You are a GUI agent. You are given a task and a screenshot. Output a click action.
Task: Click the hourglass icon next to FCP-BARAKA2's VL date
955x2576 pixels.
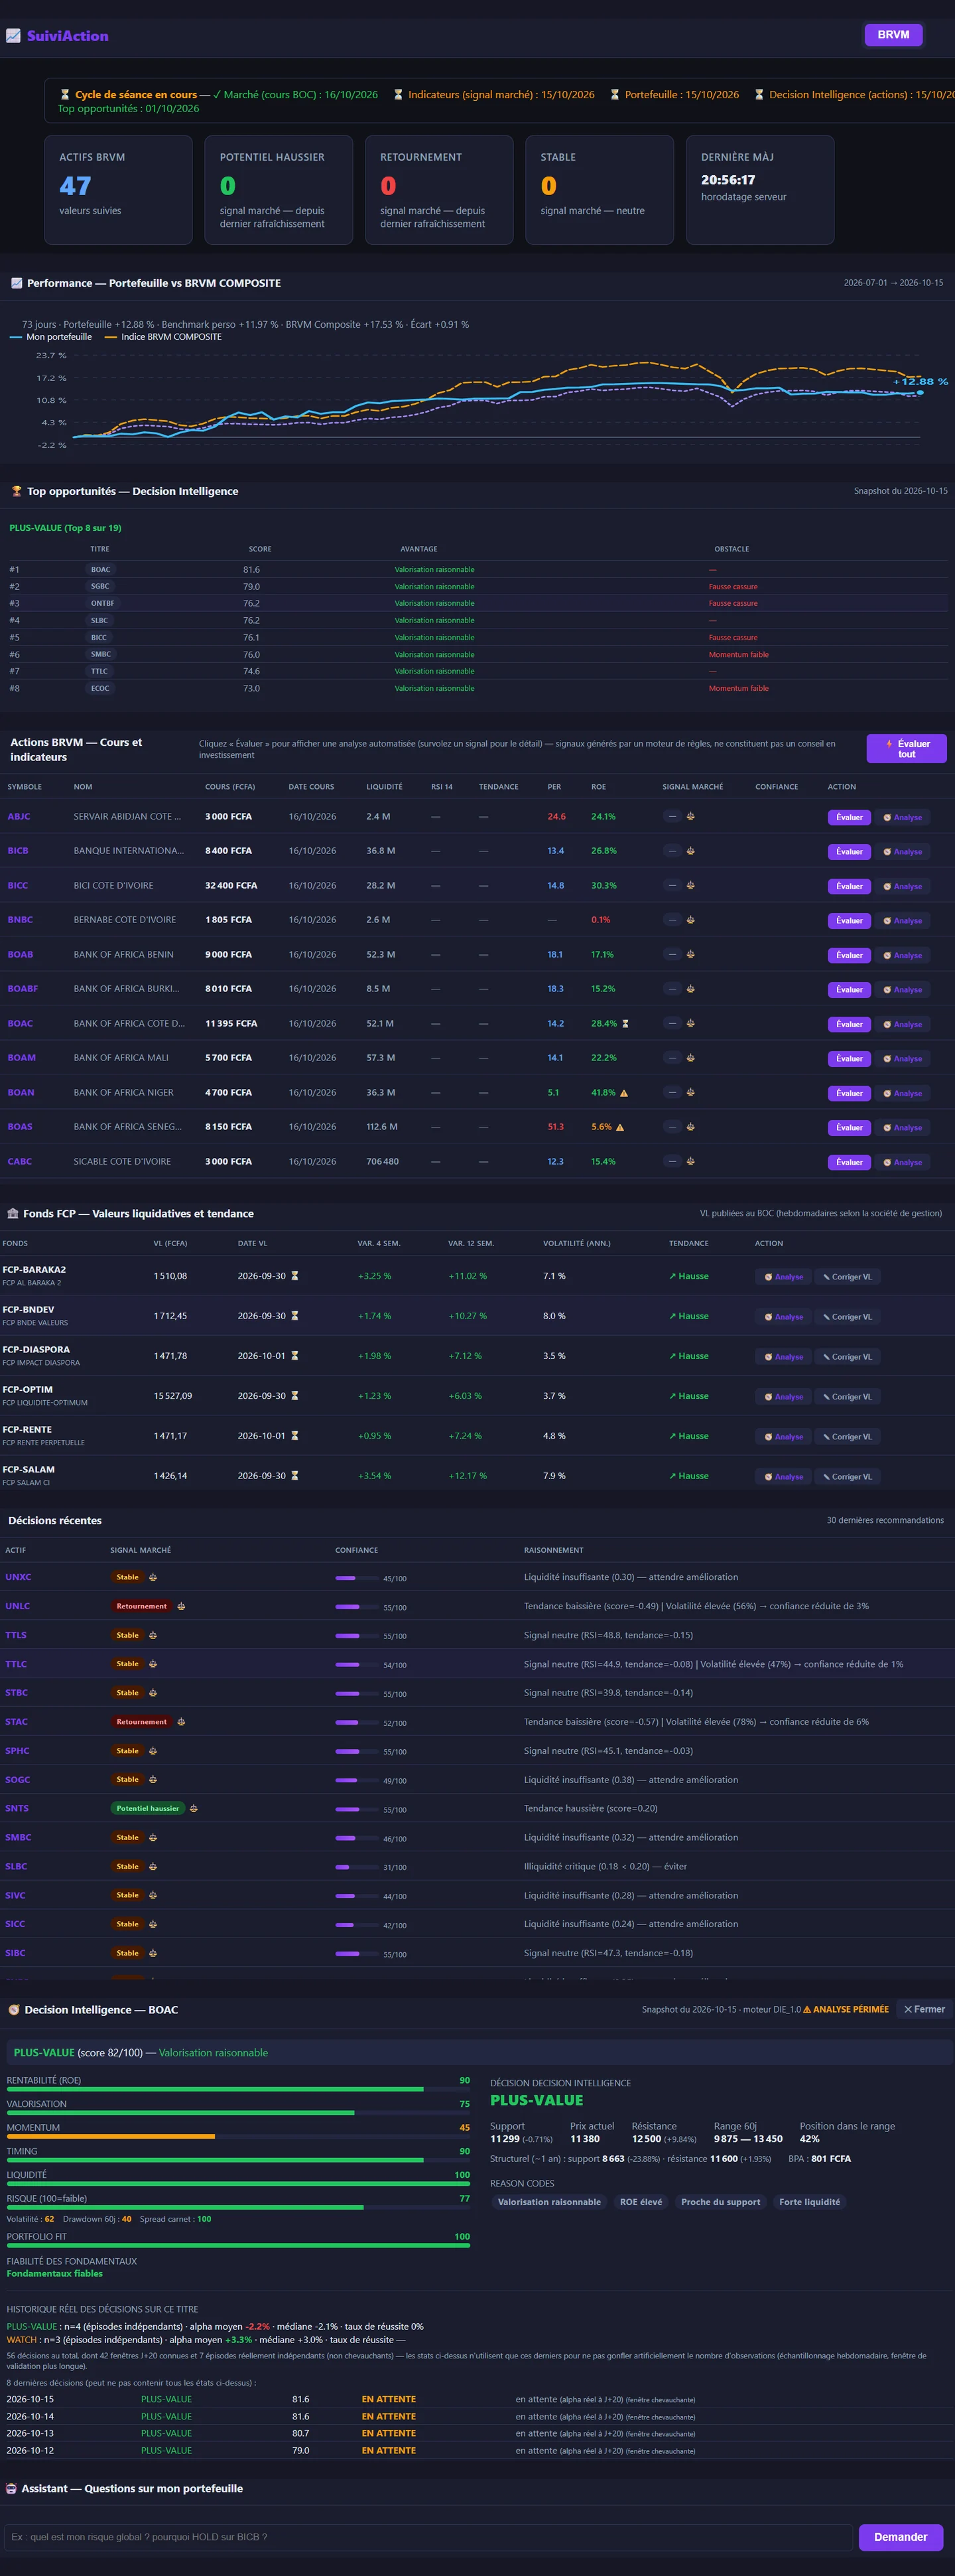pos(294,1276)
